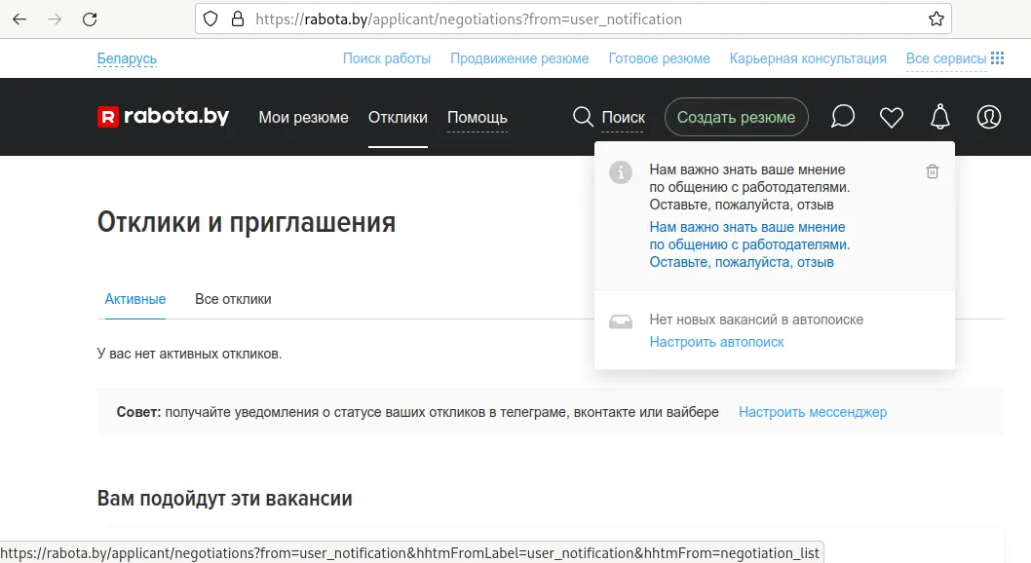1031x563 pixels.
Task: Switch to the Все отклики tab
Action: [x=233, y=299]
